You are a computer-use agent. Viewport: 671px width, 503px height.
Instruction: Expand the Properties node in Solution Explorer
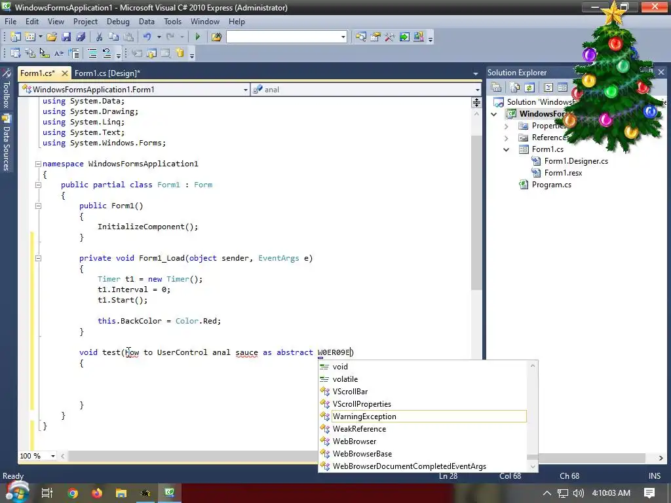click(507, 126)
